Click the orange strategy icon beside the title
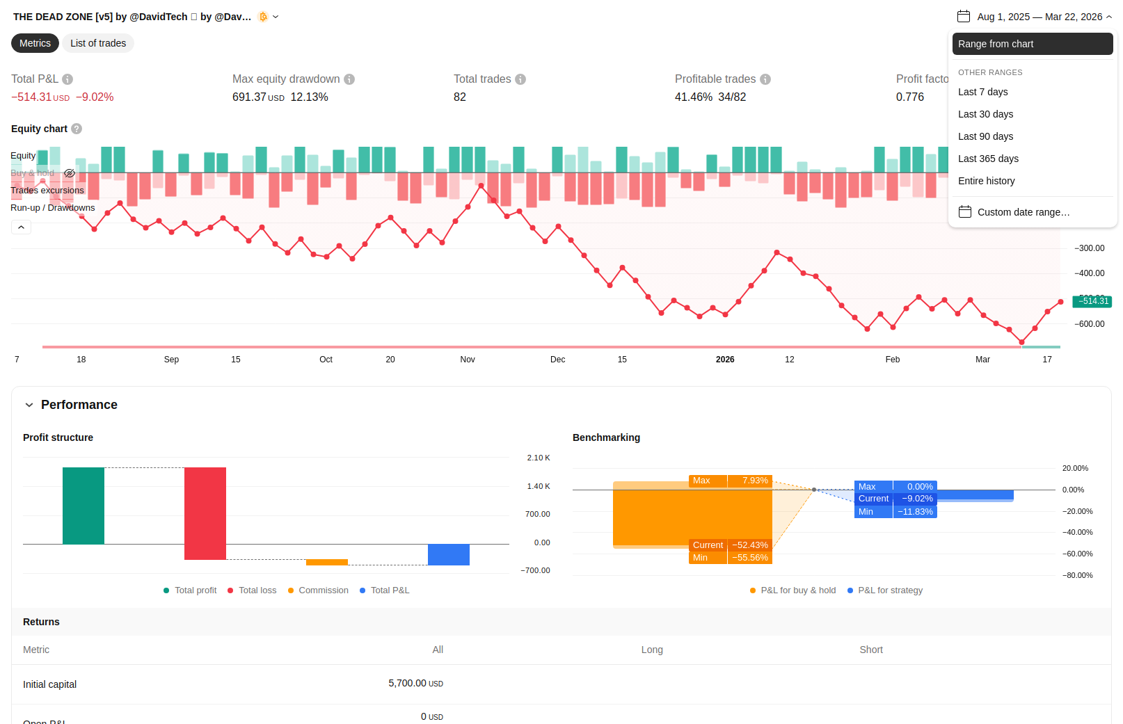Screen dimensions: 1123x724 (x=263, y=17)
